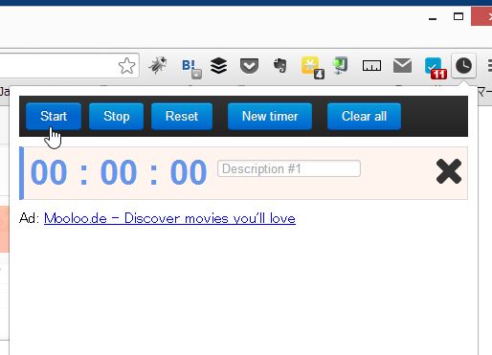Viewport: 492px width, 355px height.
Task: Click the Clear all button
Action: coord(364,117)
